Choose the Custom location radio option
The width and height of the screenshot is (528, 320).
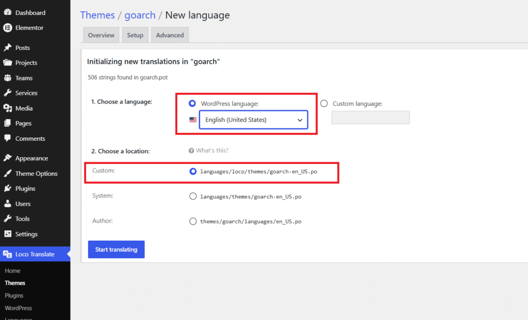click(x=193, y=172)
